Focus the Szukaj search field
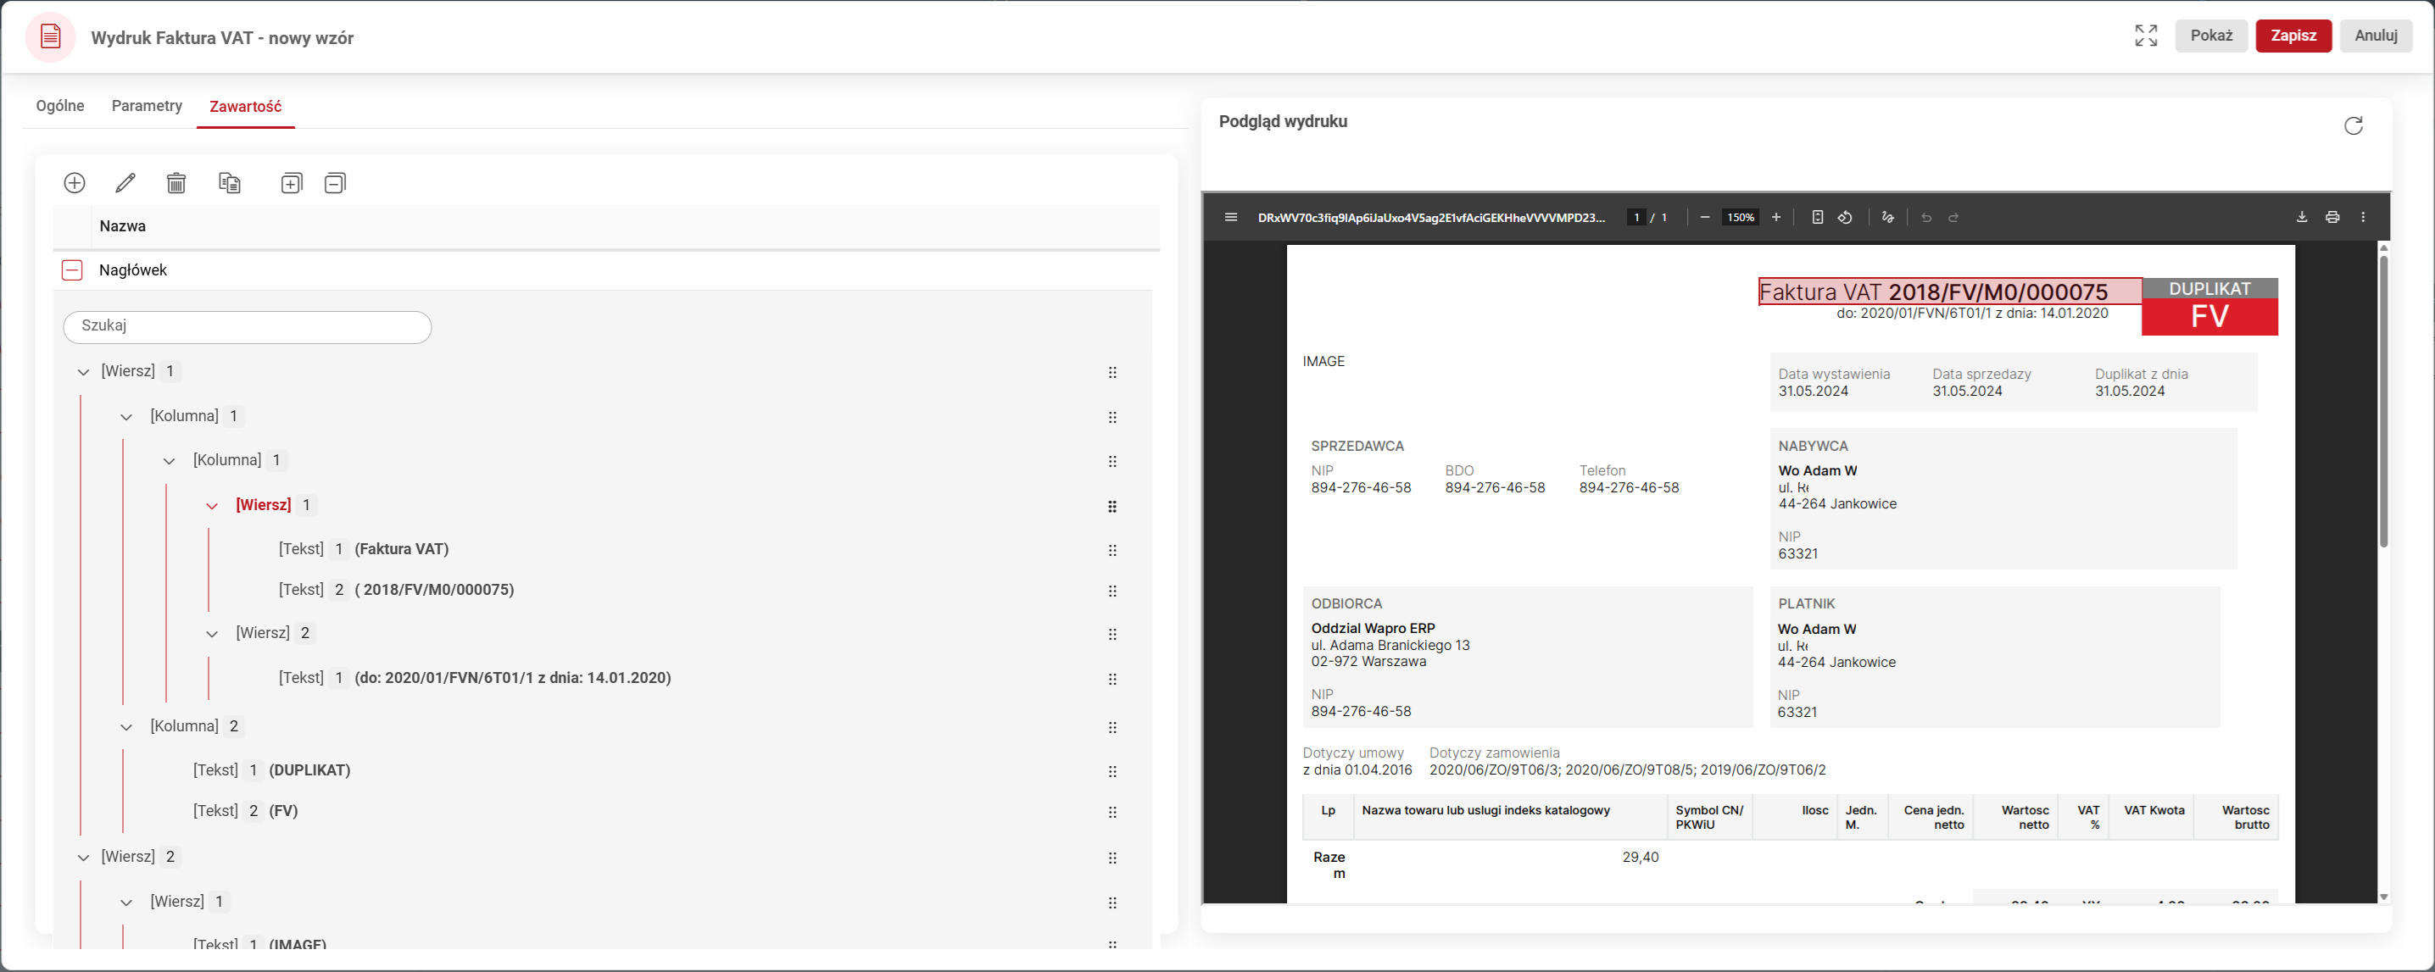This screenshot has height=972, width=2435. click(248, 327)
